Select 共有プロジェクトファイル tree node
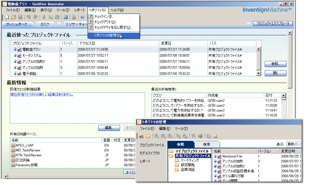The width and height of the screenshot is (319, 185). pyautogui.click(x=193, y=156)
